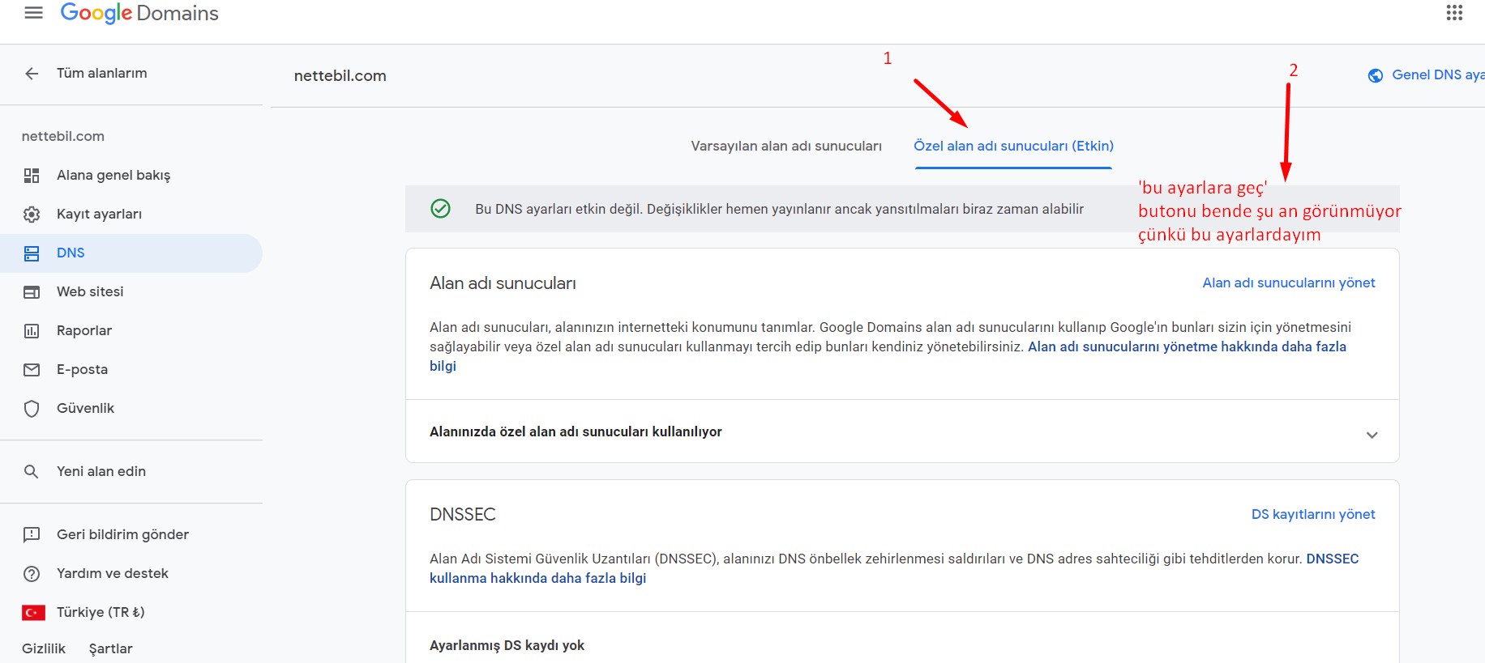Open Genel DNS ayarları link
This screenshot has width=1485, height=663.
coord(1438,74)
